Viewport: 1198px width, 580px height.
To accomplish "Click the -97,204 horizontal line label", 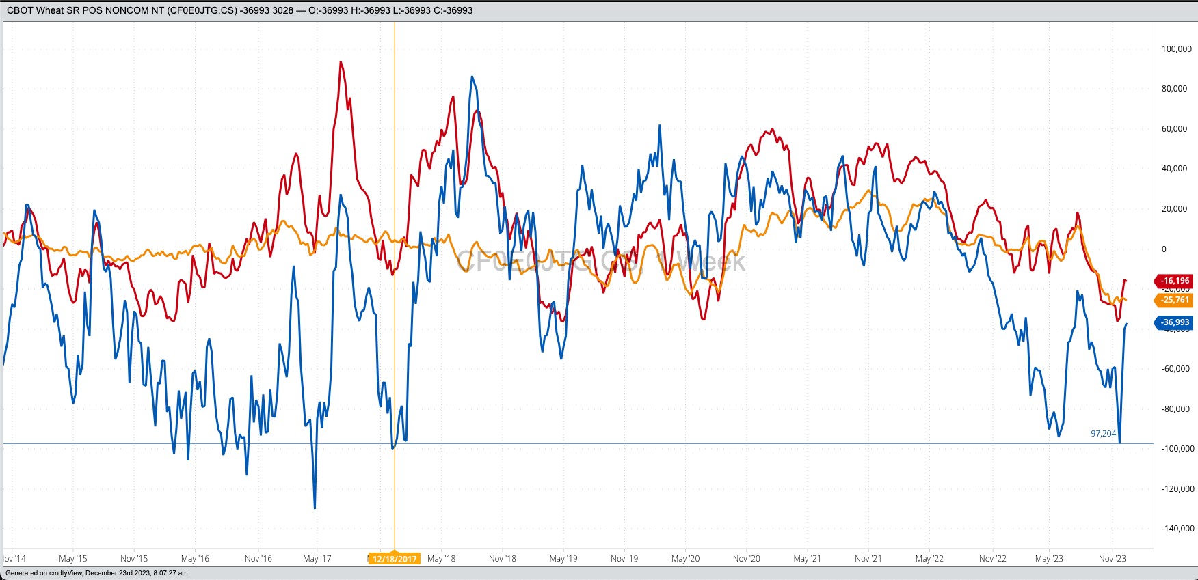I will (1102, 434).
